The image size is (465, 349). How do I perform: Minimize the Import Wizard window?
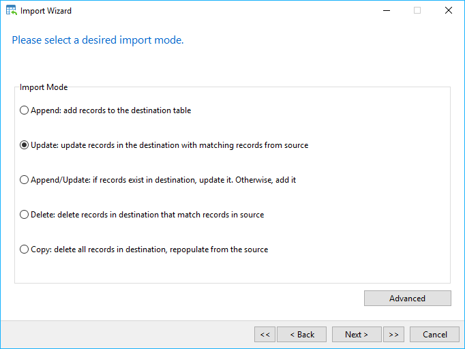(387, 11)
